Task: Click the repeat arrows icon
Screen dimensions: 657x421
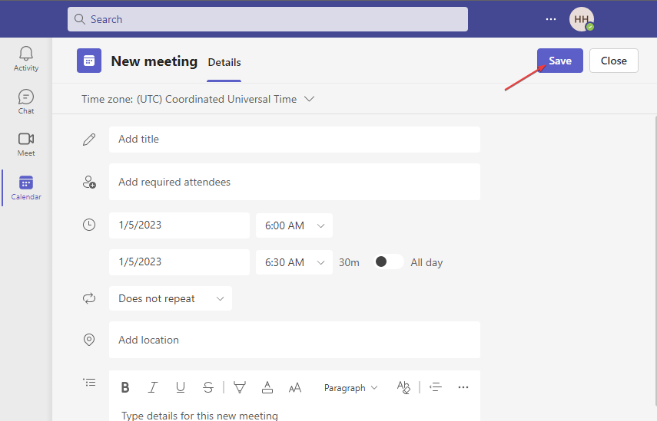Action: click(89, 298)
